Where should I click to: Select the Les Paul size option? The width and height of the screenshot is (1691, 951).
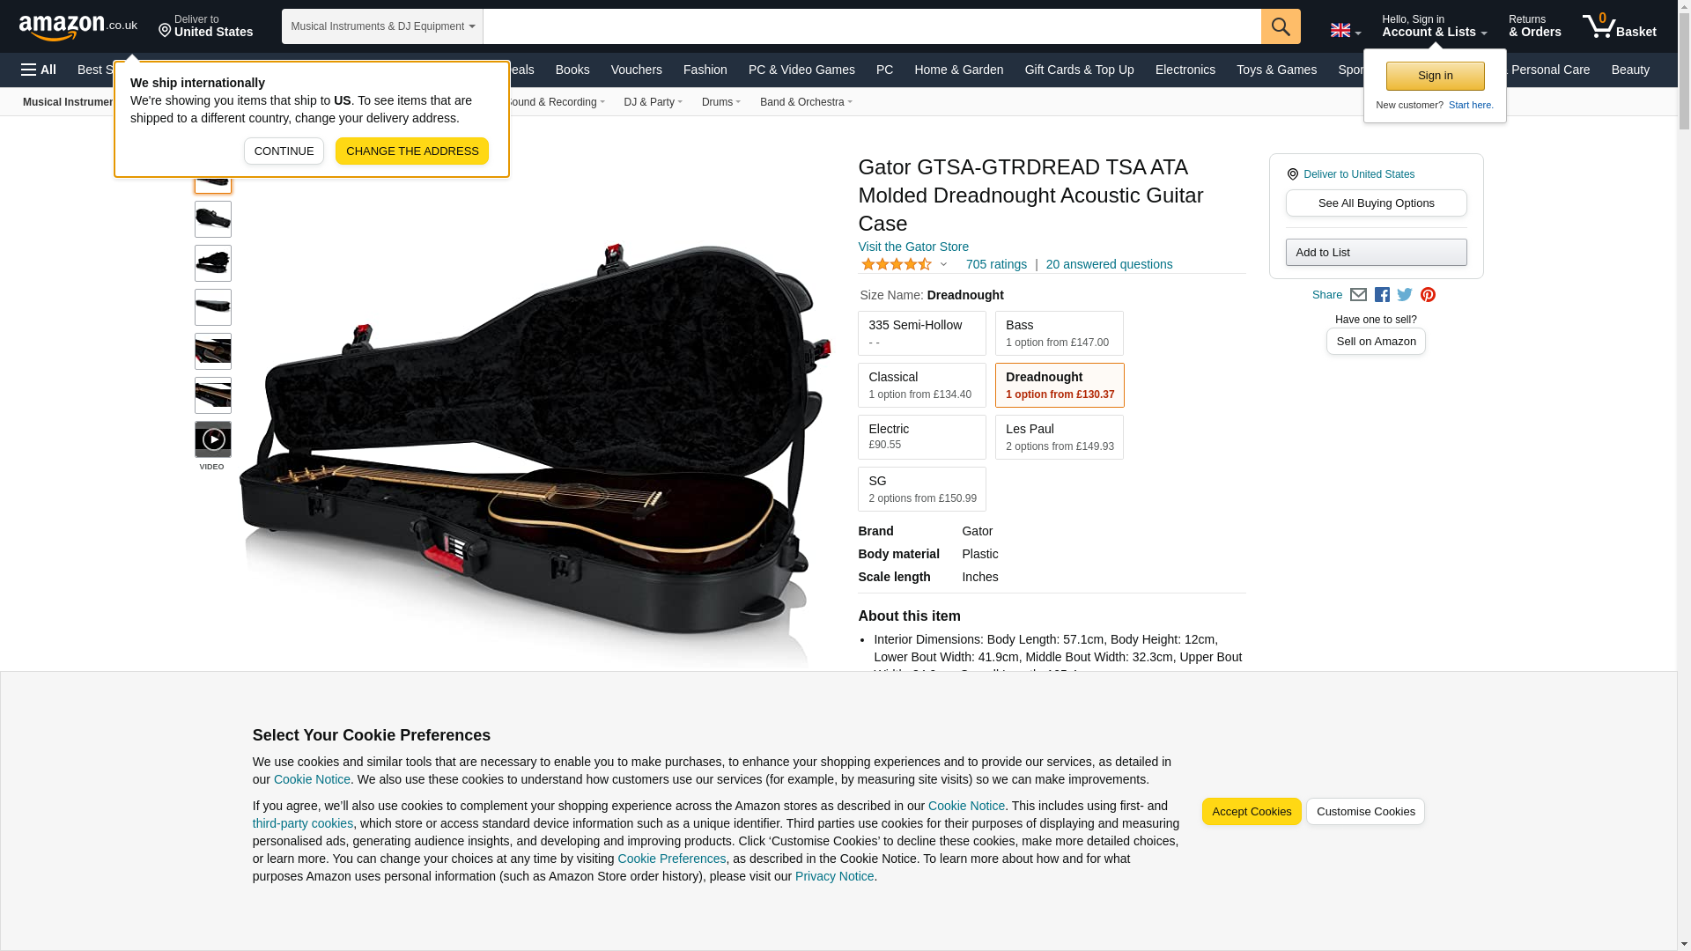click(1060, 438)
